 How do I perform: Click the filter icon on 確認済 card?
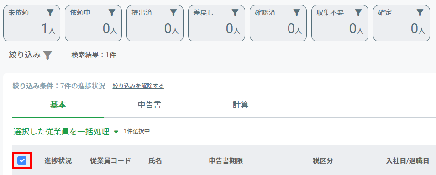tap(297, 12)
